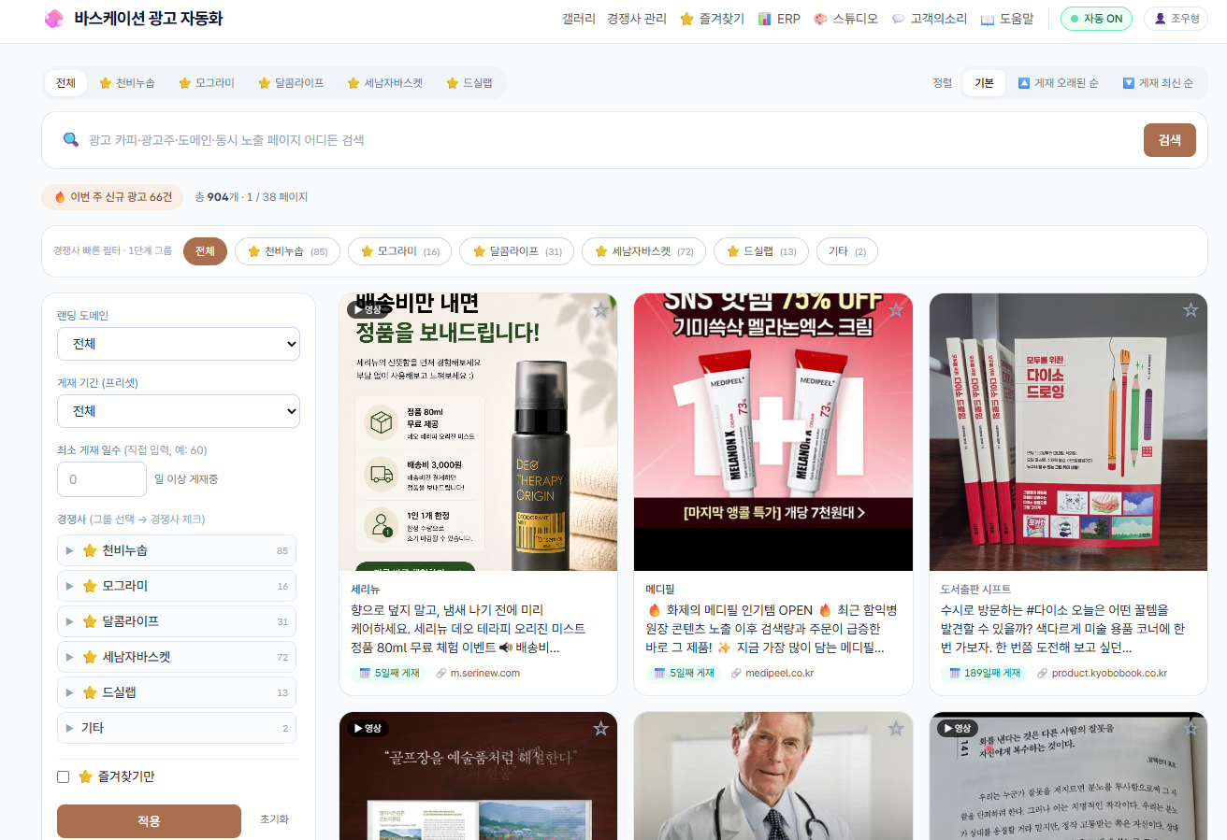
Task: Click the 영상 badge on 세리뉴 ad
Action: [x=368, y=310]
